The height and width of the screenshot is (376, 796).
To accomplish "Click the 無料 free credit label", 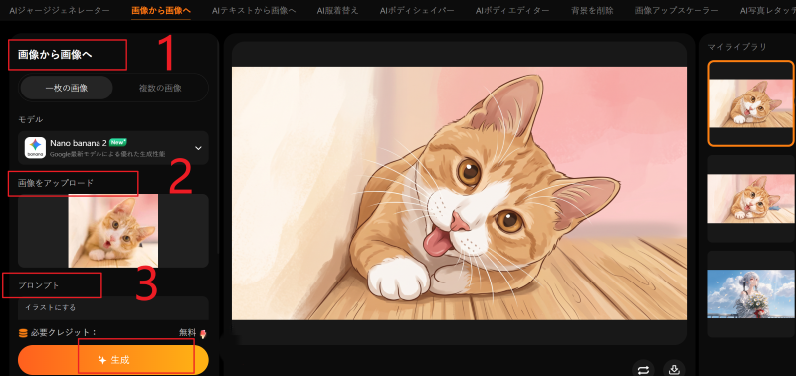I will tap(187, 333).
